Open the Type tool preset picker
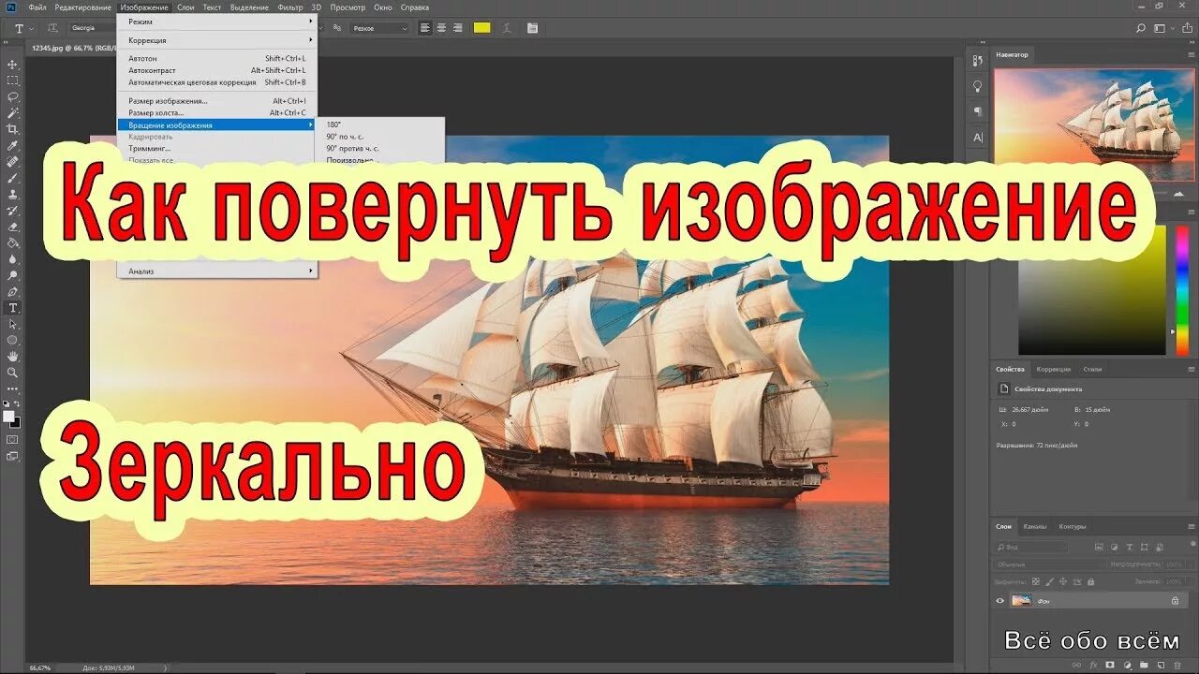Image resolution: width=1199 pixels, height=674 pixels. coord(22,28)
